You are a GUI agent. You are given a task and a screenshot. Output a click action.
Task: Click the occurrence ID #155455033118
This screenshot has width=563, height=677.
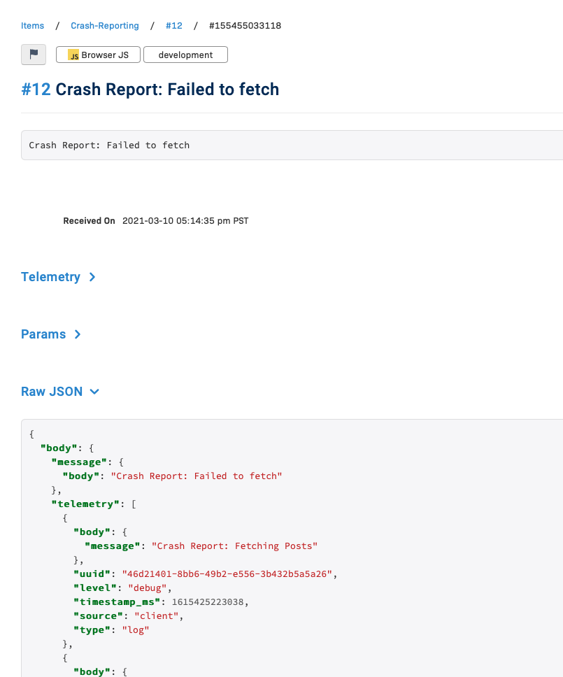point(245,25)
